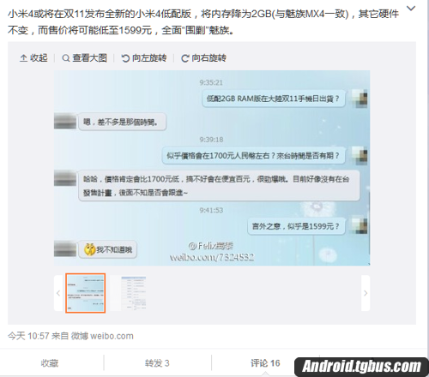Open the large chat screenshot image
Image resolution: width=429 pixels, height=377 pixels.
(x=212, y=168)
